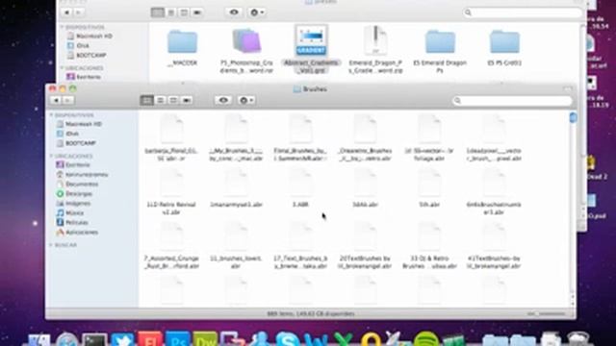Open Skype from the Dock
The width and height of the screenshot is (616, 346).
tap(287, 339)
